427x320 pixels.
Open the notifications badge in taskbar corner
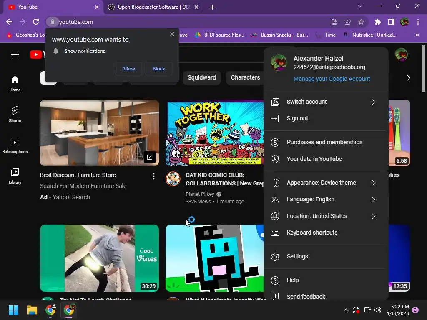[415, 310]
